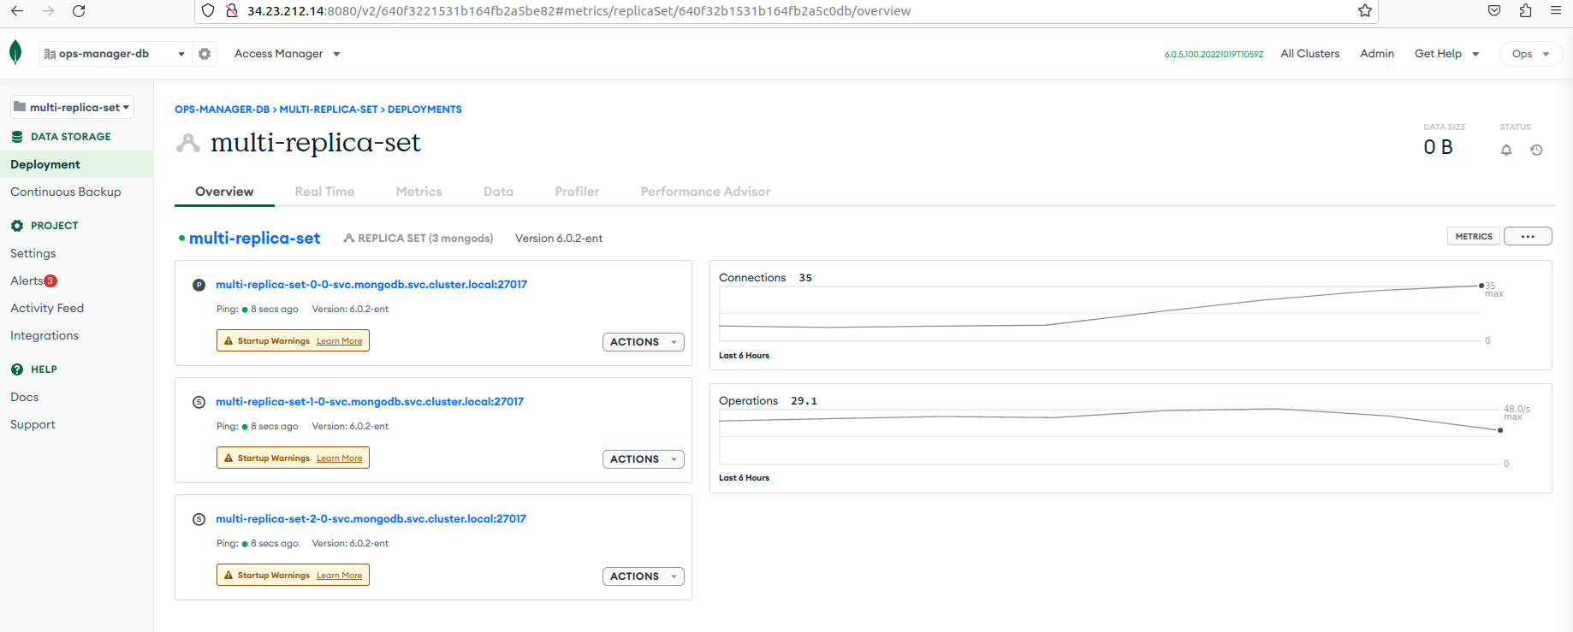Click the alerts bell status icon
The width and height of the screenshot is (1573, 632).
(1506, 150)
